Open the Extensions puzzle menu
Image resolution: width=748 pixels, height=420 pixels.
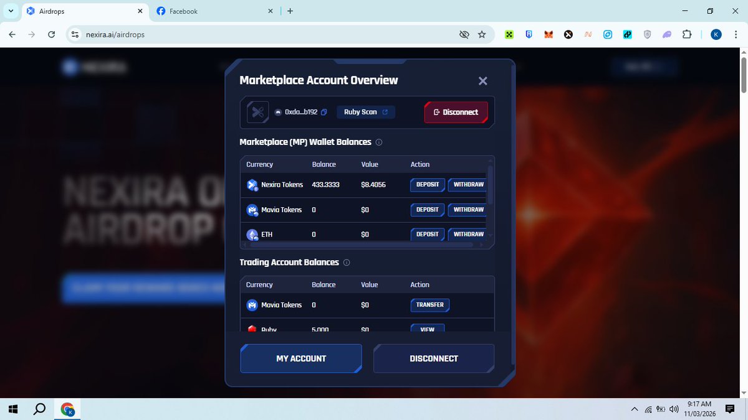(x=687, y=35)
